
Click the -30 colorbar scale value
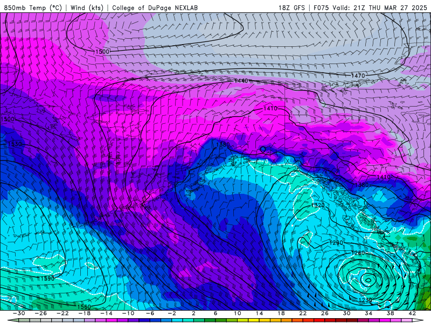(x=19, y=313)
